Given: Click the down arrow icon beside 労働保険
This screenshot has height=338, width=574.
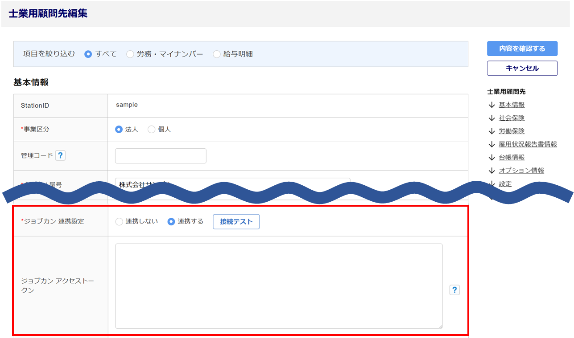Looking at the screenshot, I should 492,131.
